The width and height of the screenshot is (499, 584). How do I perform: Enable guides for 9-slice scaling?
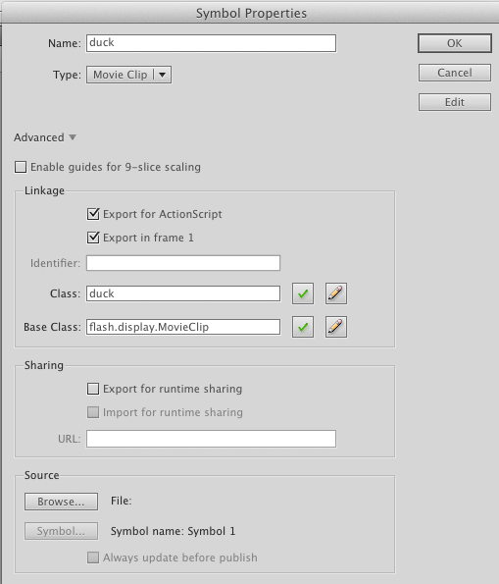21,167
